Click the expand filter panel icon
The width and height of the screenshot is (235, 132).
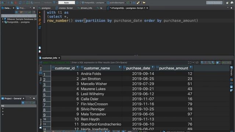[x=189, y=63]
